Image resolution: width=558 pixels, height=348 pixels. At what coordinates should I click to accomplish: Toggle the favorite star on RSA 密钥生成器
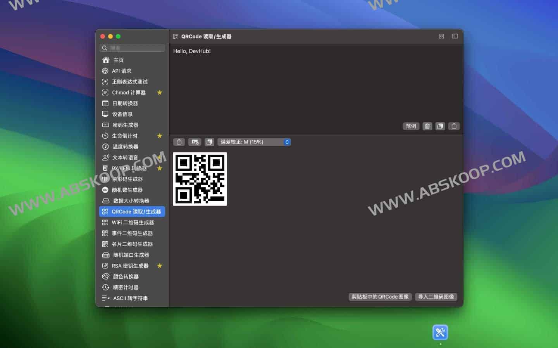pos(160,266)
